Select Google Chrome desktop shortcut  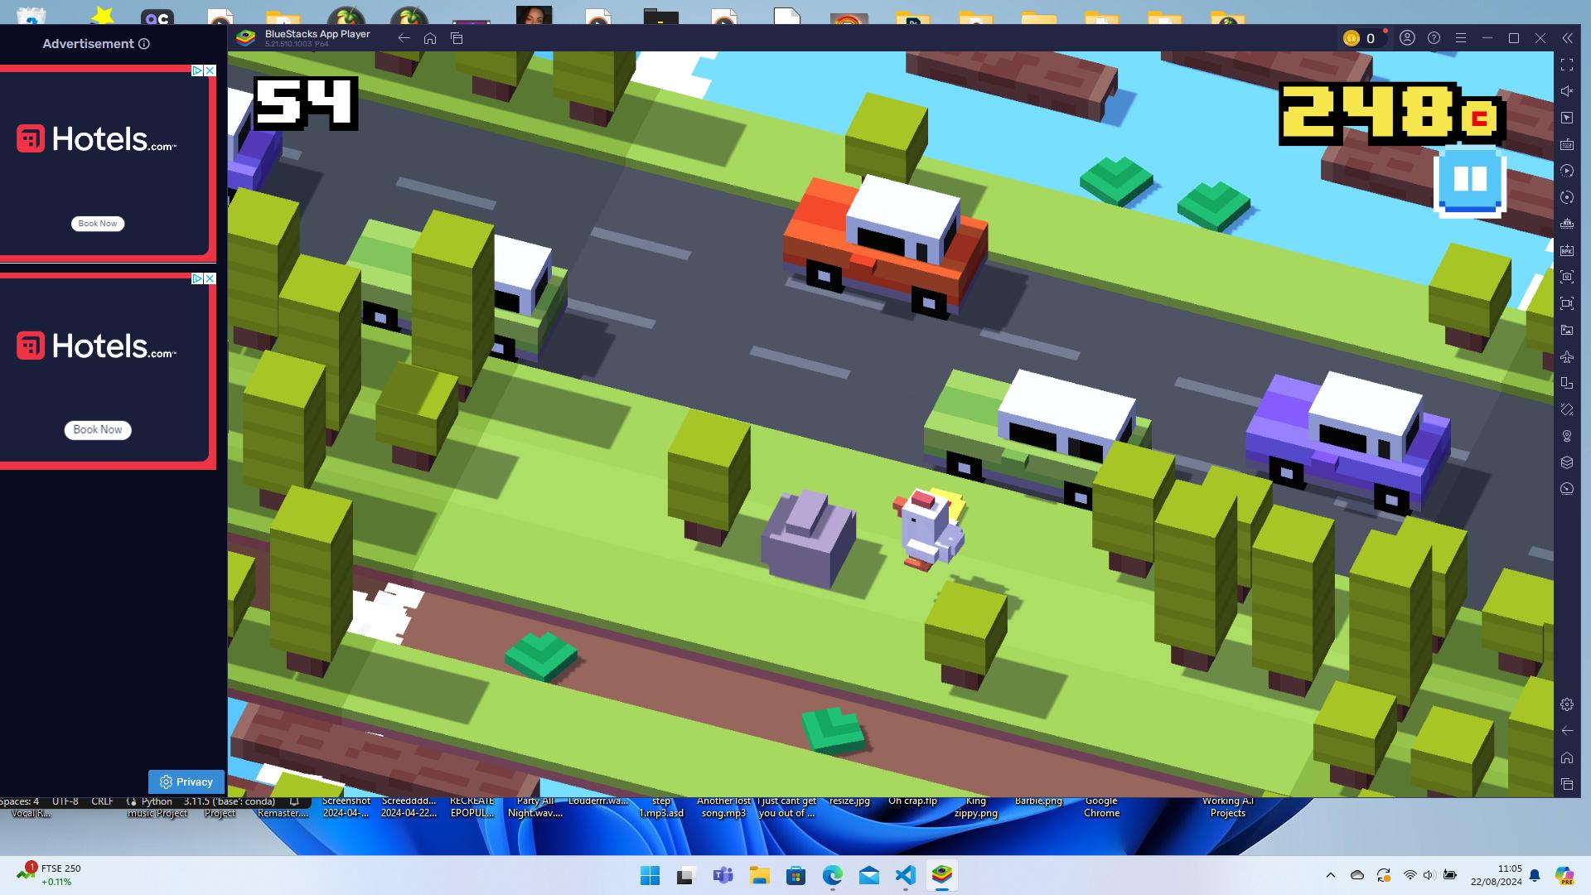(x=1101, y=808)
